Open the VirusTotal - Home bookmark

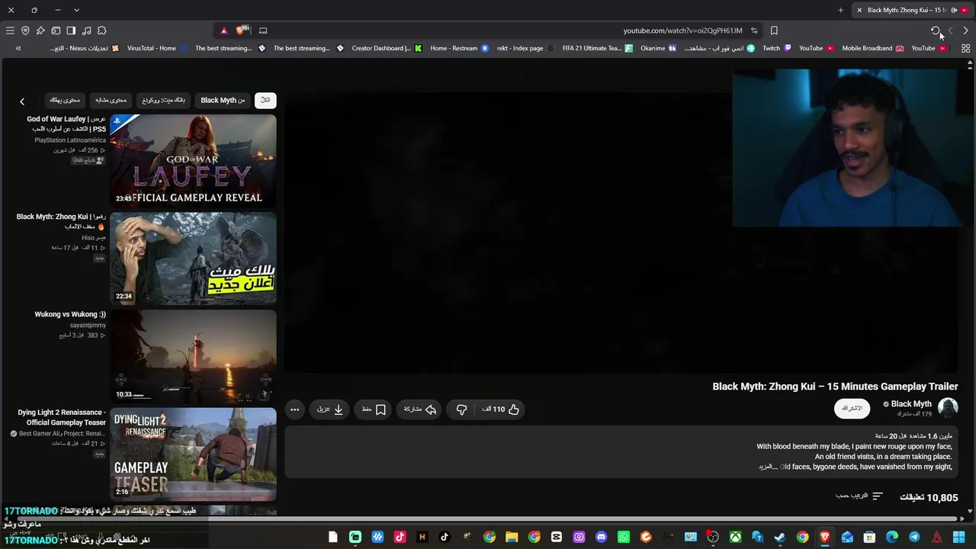[157, 48]
